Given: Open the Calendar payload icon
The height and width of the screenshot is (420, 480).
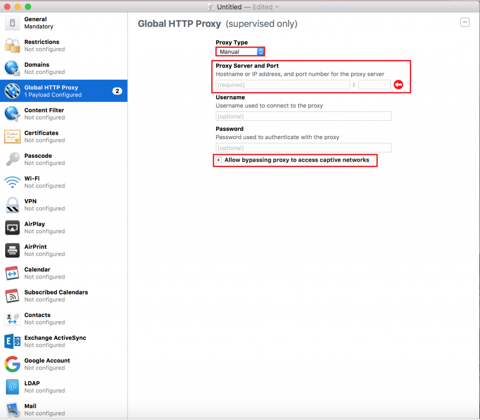Looking at the screenshot, I should pyautogui.click(x=12, y=273).
